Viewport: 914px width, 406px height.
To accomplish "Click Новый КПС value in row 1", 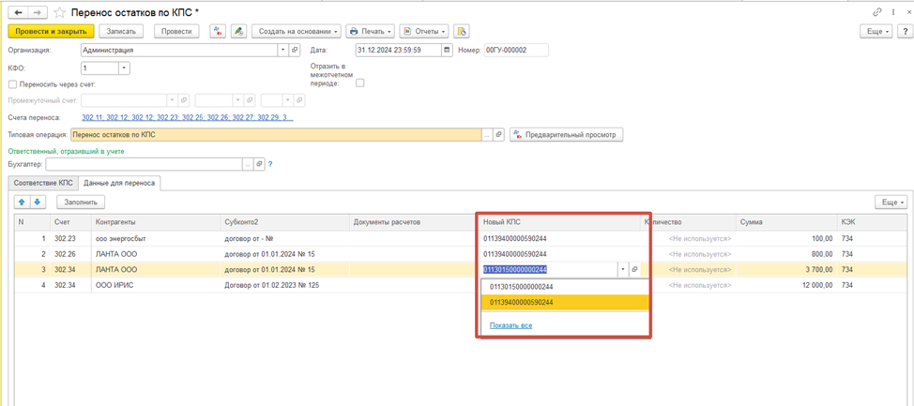I will pos(514,238).
